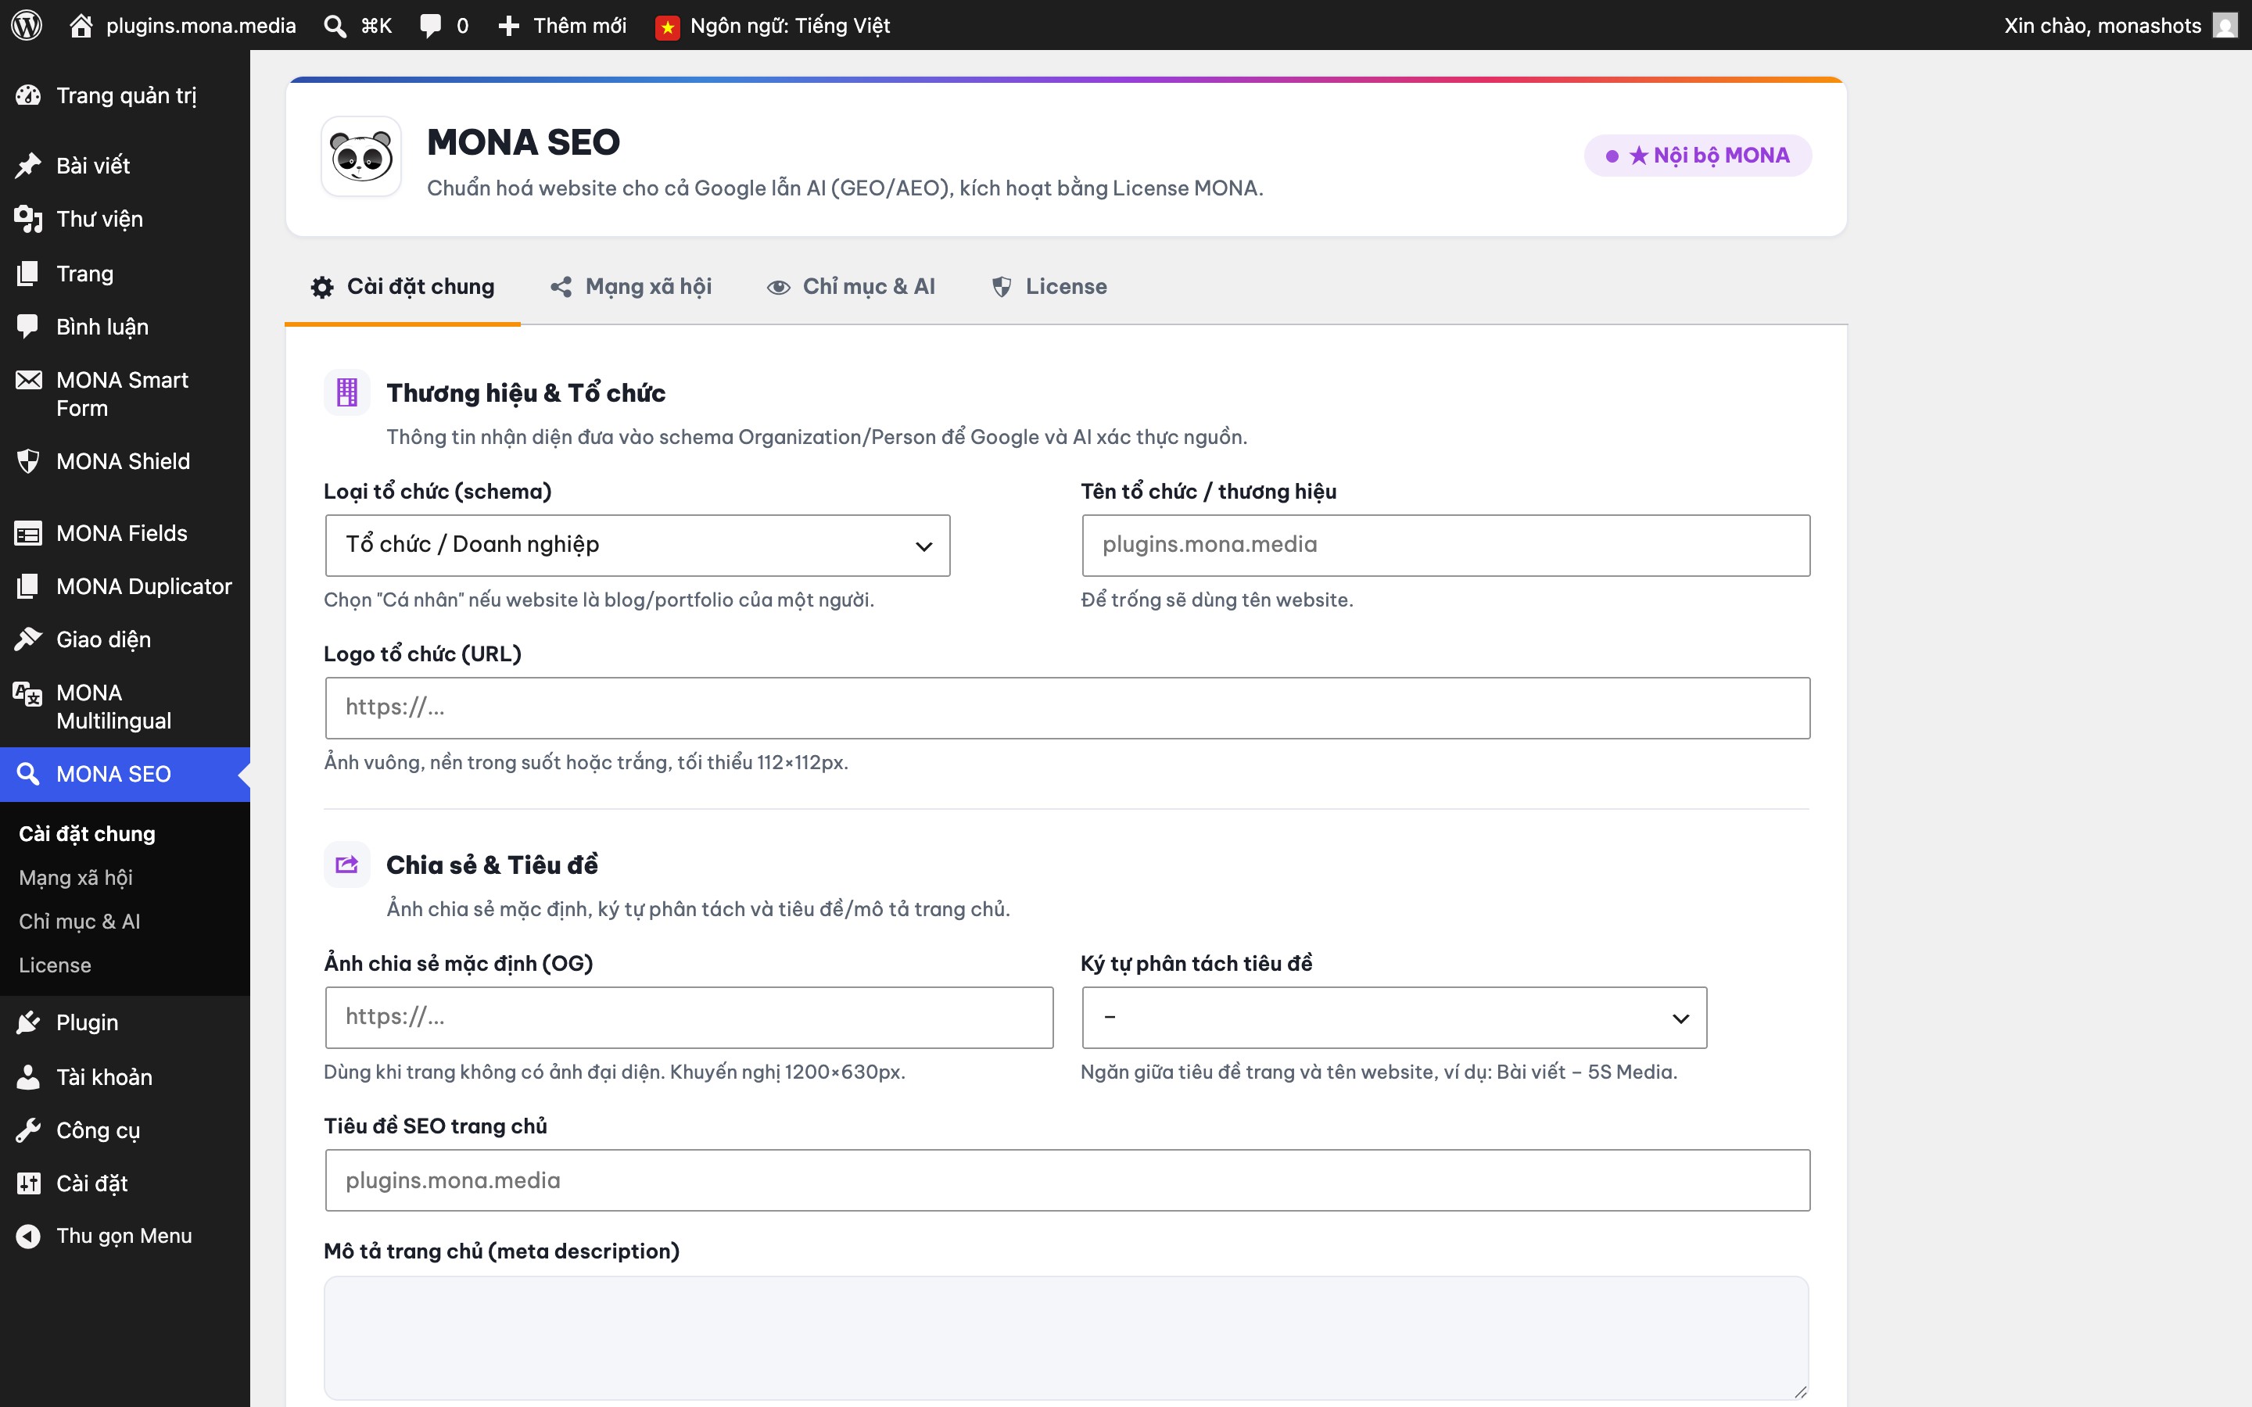The image size is (2252, 1407).
Task: Click the search magnifier icon in admin bar
Action: (x=335, y=26)
